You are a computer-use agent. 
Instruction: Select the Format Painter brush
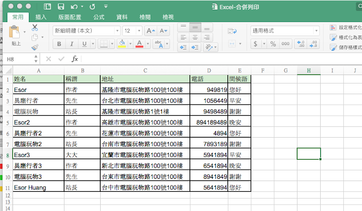click(35, 47)
